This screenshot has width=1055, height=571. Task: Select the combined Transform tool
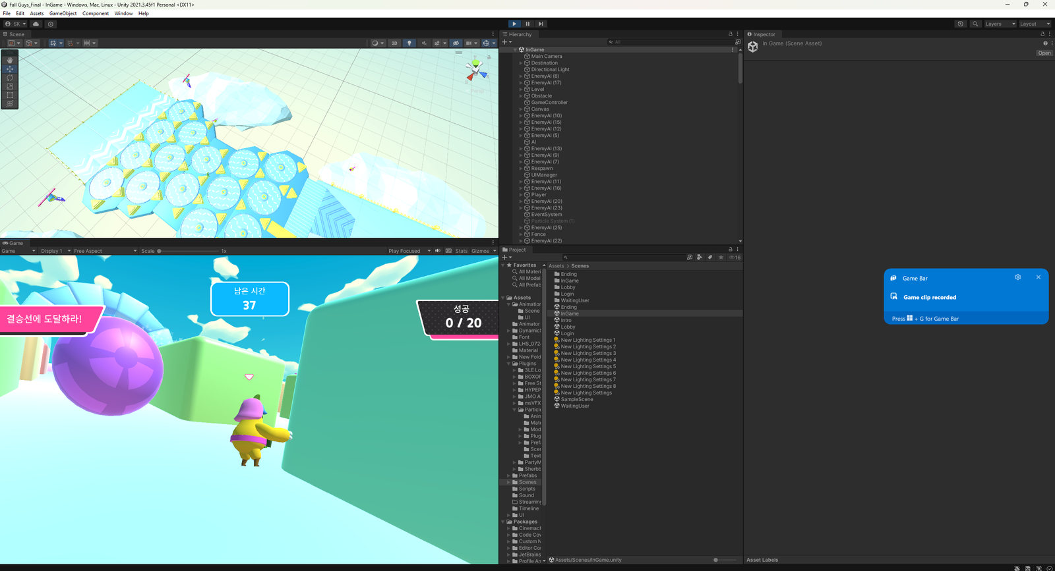pyautogui.click(x=10, y=103)
